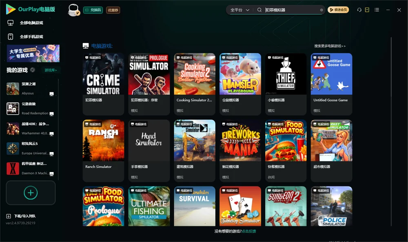Clear the search text with the x icon
This screenshot has width=408, height=242.
tap(322, 10)
